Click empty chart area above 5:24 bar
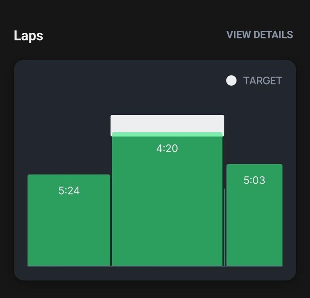Viewport: 310px width, 298px height. (x=69, y=137)
